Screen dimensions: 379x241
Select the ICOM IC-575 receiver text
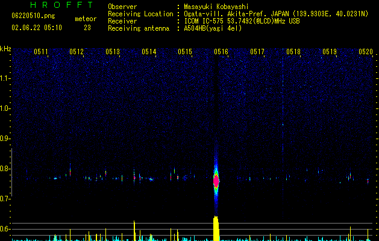[242, 21]
